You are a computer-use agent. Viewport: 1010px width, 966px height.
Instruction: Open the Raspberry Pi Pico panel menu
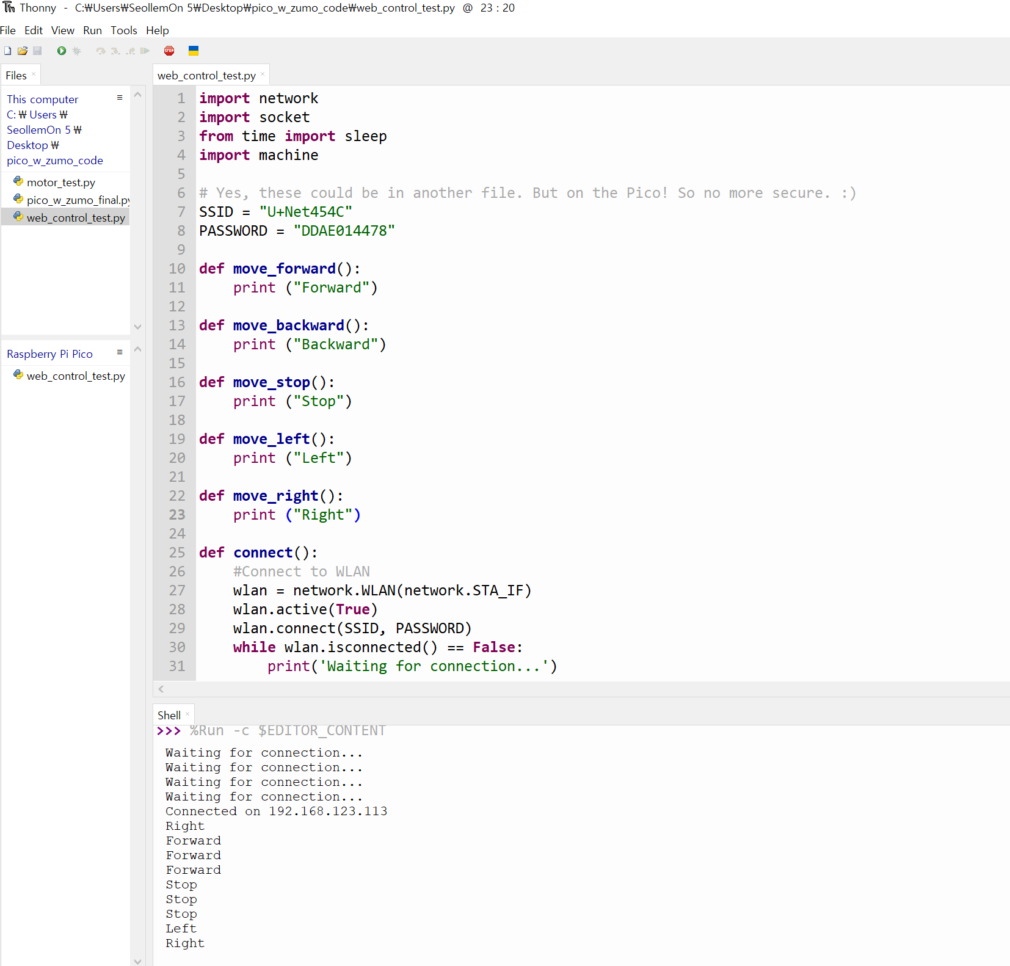pos(120,352)
